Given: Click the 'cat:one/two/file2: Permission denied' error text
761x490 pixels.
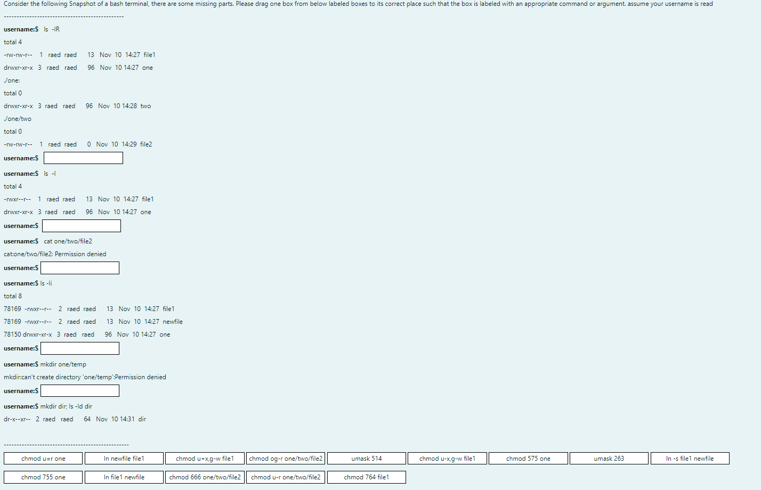Looking at the screenshot, I should click(x=55, y=254).
